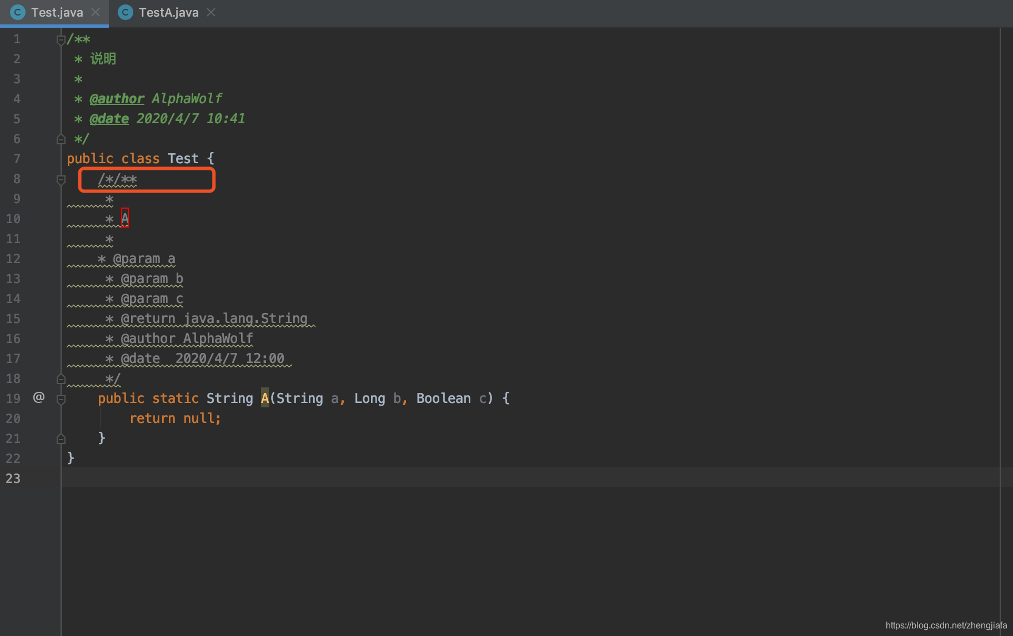The width and height of the screenshot is (1013, 636).
Task: Click the date '2020/4/7 10:41' on line 5
Action: click(x=190, y=119)
